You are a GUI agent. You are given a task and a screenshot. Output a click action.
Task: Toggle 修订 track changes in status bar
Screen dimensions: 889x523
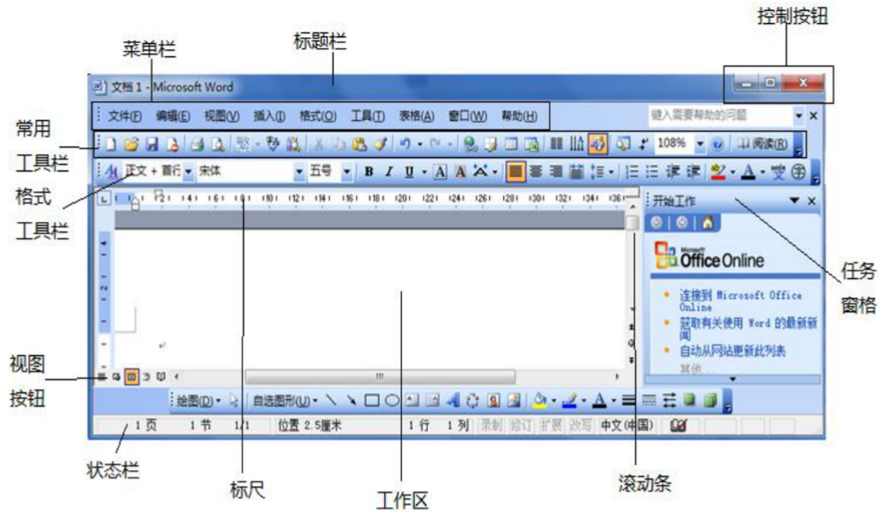pos(521,425)
